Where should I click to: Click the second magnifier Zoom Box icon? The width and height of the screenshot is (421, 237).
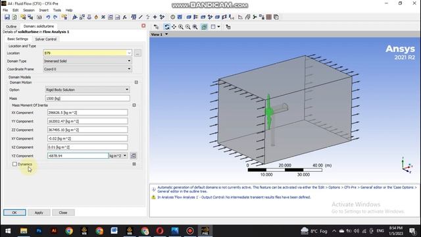coord(188,27)
